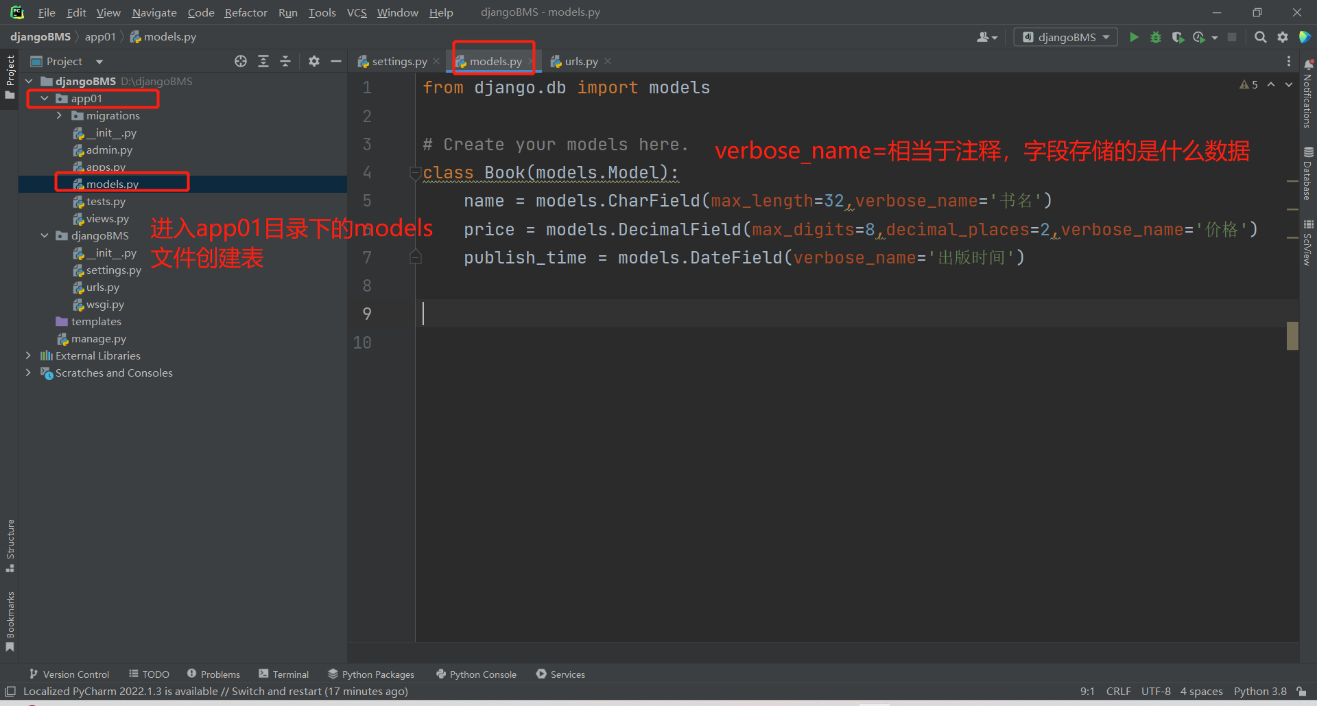This screenshot has width=1317, height=706.
Task: Open editor tabs more-options kebab icon
Action: 1289,61
